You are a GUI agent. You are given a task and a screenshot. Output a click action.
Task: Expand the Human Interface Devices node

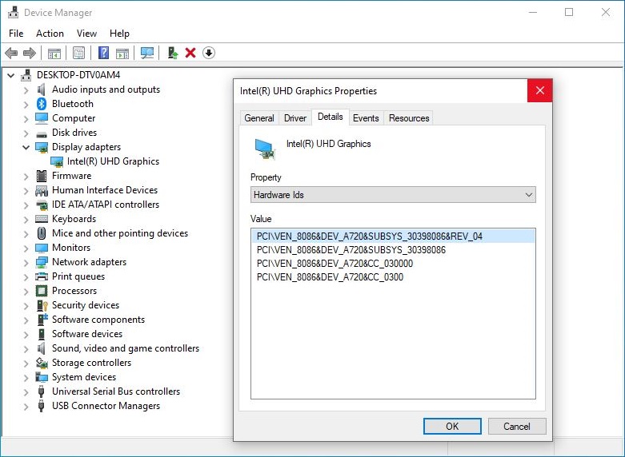pyautogui.click(x=26, y=191)
